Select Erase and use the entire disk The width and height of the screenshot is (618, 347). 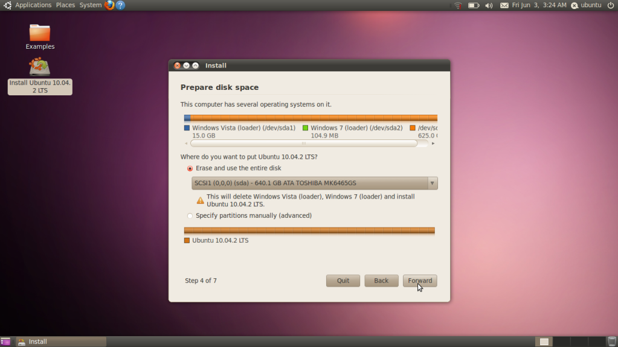[234, 168]
